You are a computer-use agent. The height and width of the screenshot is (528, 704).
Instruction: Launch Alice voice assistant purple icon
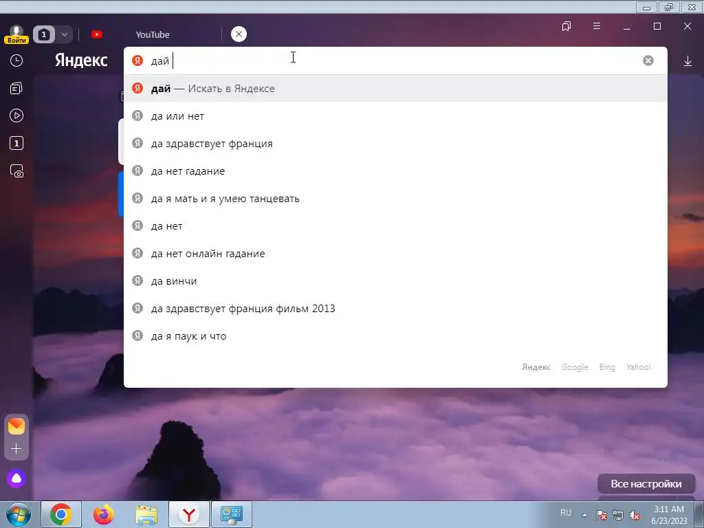pyautogui.click(x=16, y=478)
